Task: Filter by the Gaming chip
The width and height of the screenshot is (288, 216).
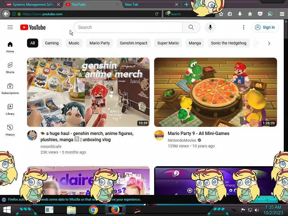Action: (x=52, y=43)
